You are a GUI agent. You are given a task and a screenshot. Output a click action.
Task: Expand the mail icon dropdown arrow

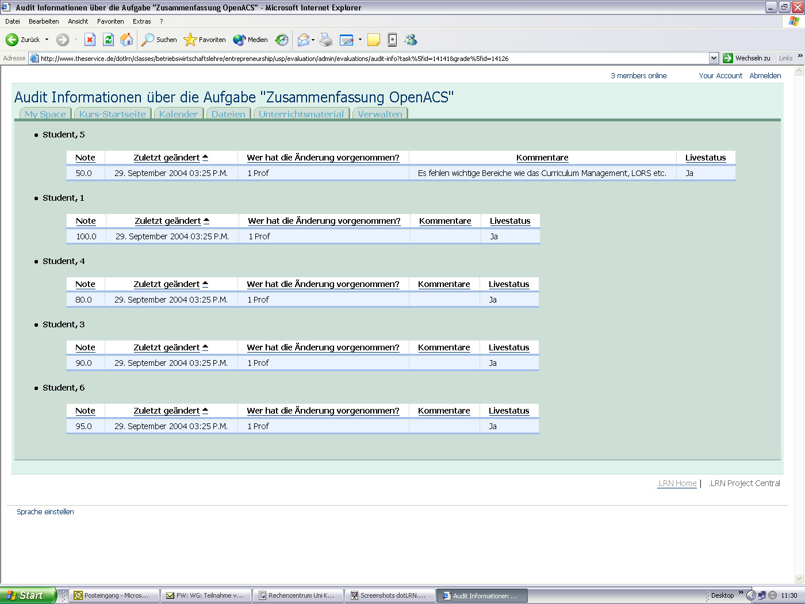tap(312, 40)
